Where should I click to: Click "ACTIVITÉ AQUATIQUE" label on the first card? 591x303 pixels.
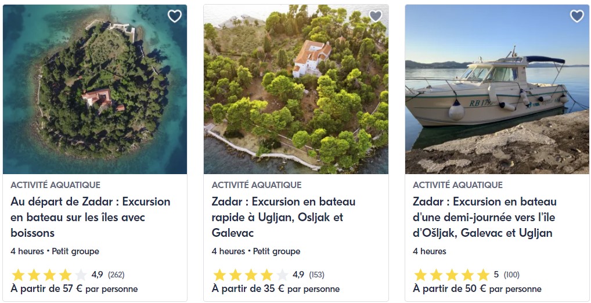[x=55, y=185]
